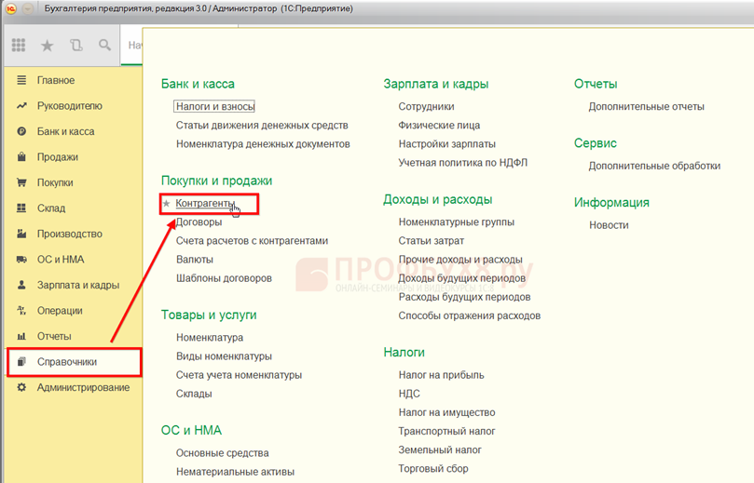Open Счета учета номенклатуры

click(x=239, y=375)
